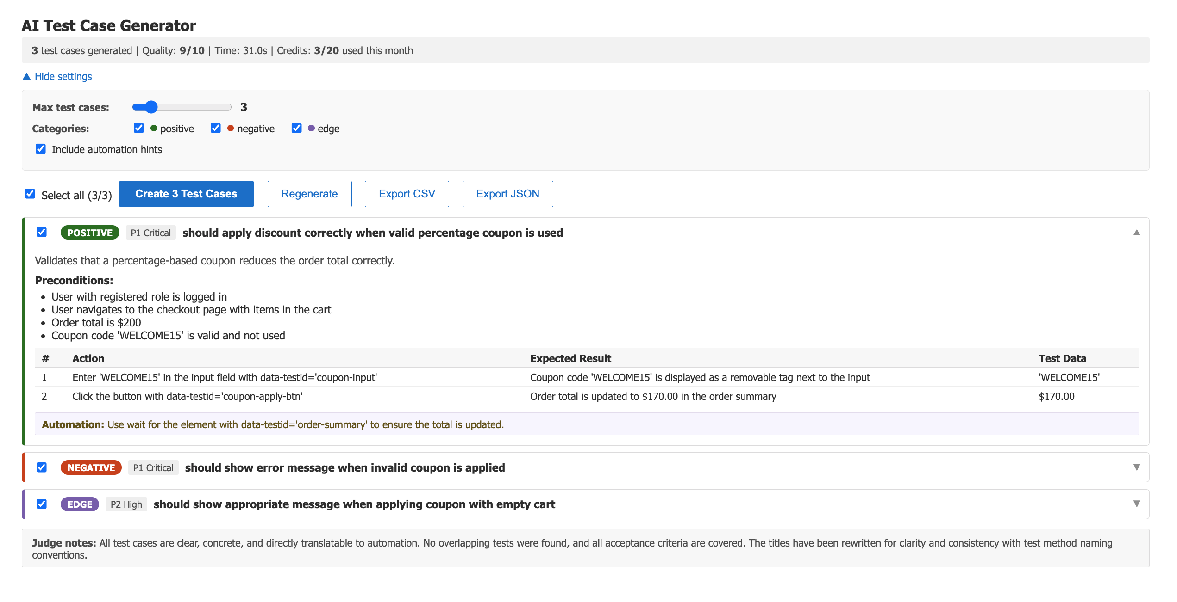Click the red NEGATIVE badge on second test
Screen dimensions: 1177x602
pos(91,467)
